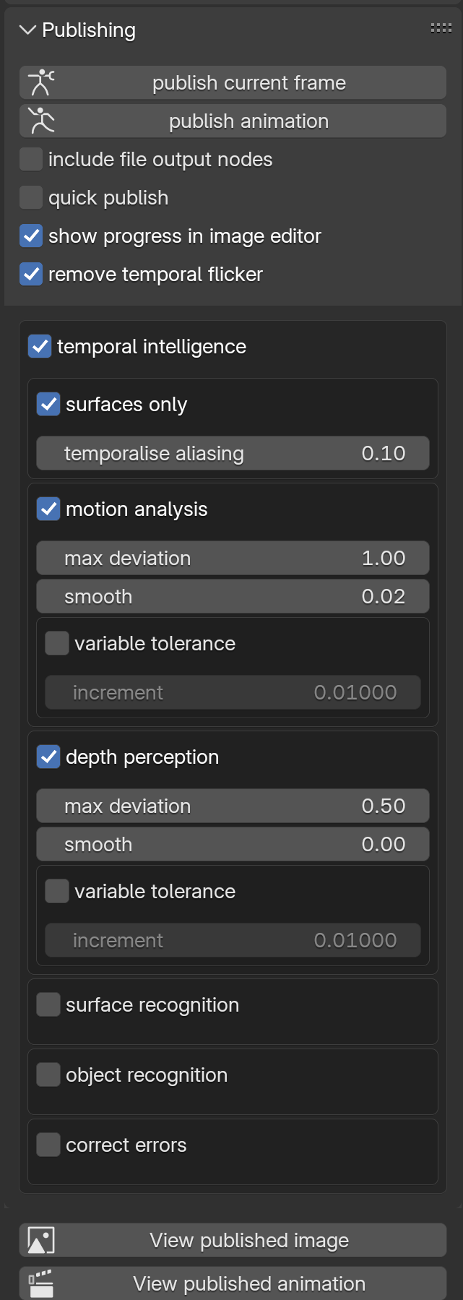Enable include file output nodes
Image resolution: width=463 pixels, height=1300 pixels.
click(31, 159)
